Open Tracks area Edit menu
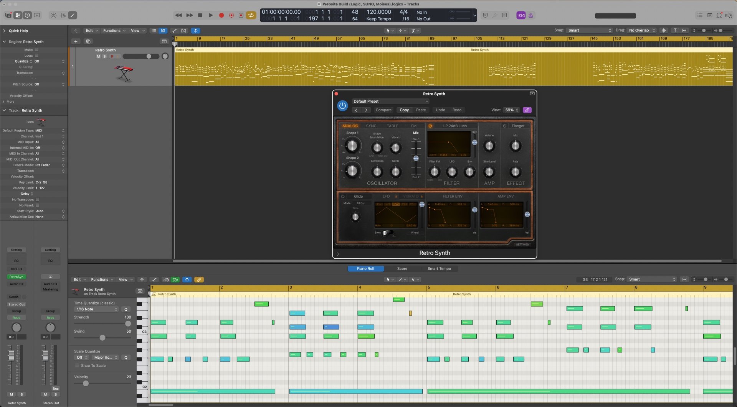 [92, 31]
